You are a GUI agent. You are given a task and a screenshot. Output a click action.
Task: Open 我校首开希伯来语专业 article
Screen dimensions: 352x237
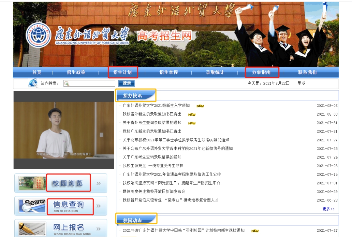pos(170,200)
